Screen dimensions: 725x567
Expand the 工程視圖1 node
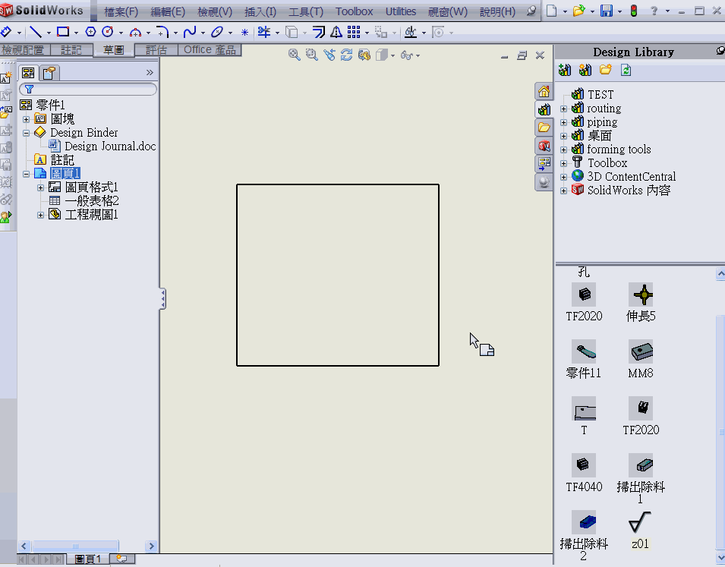(41, 215)
